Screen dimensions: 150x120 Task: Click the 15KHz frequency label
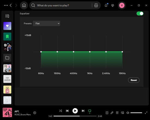coord(122,73)
